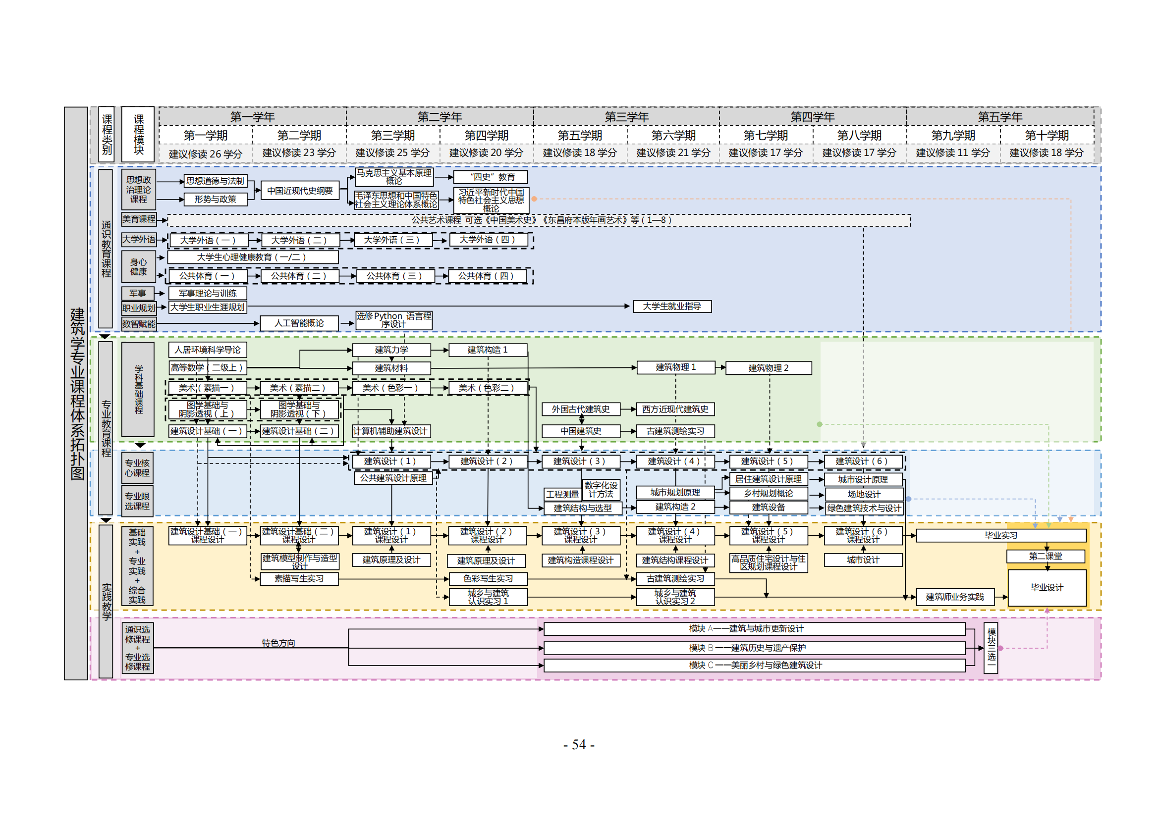1159x819 pixels.
Task: Click the 学科基础课程 module label
Action: click(x=138, y=389)
